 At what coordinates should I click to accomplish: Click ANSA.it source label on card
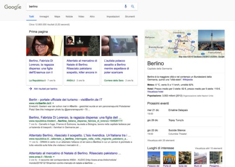point(70,81)
